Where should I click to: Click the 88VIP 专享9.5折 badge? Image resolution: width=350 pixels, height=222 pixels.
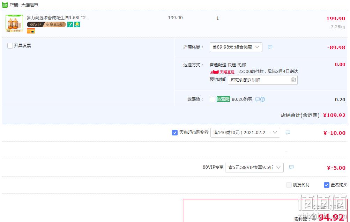coord(46,24)
